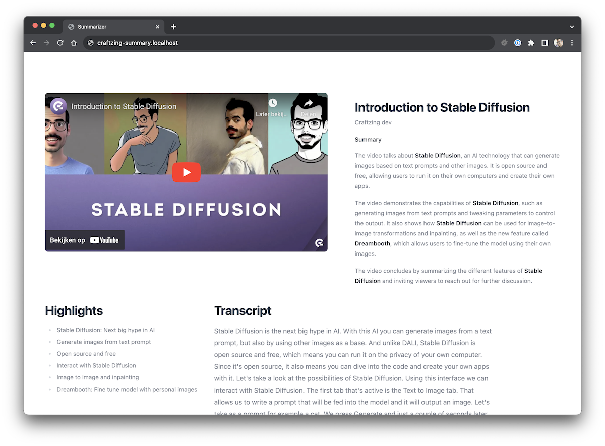Click the Bekijken op YouTube link

[x=85, y=240]
